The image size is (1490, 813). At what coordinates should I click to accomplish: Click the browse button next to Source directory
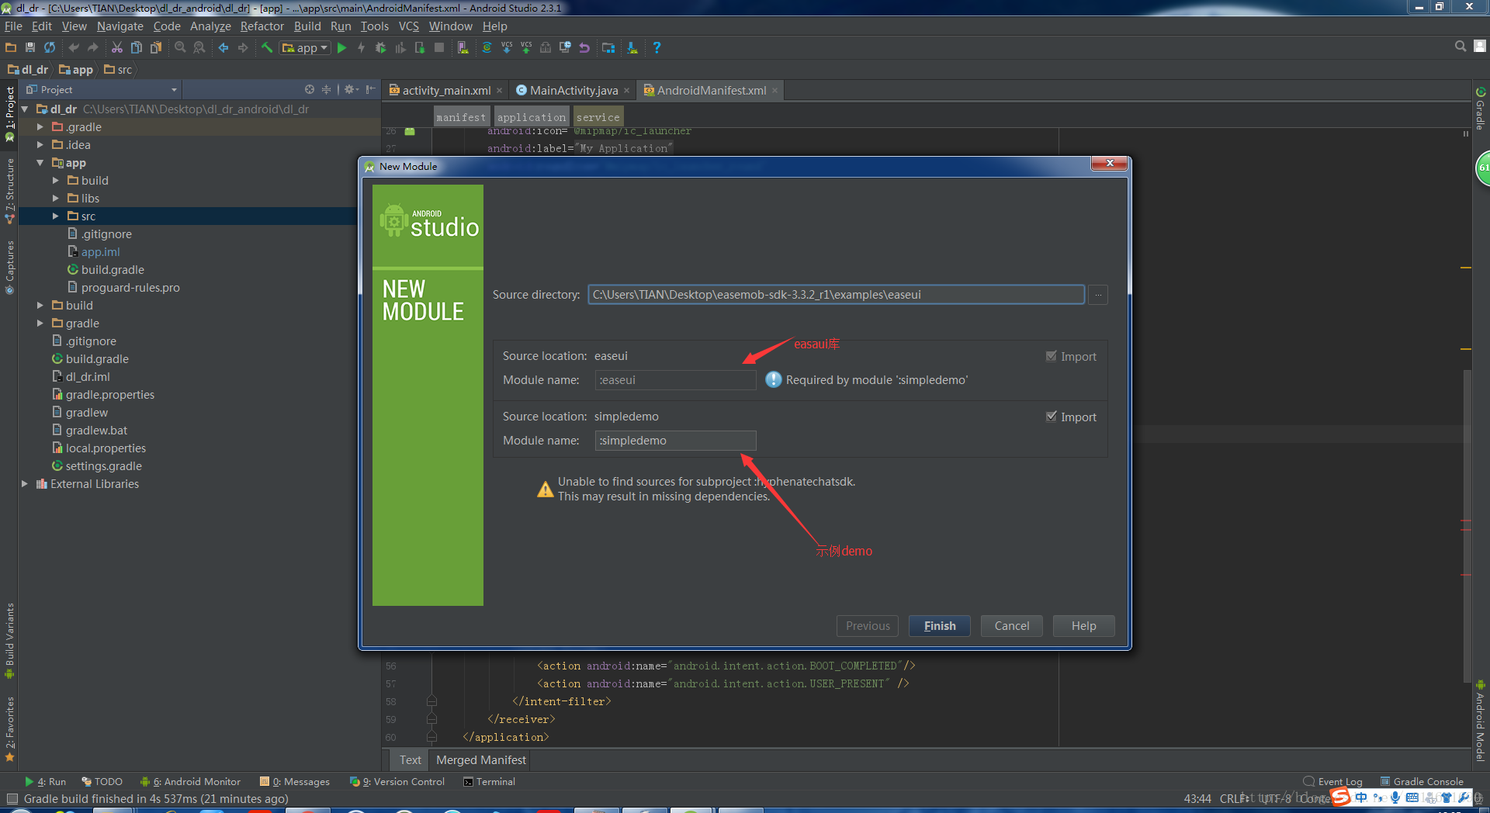(1098, 295)
